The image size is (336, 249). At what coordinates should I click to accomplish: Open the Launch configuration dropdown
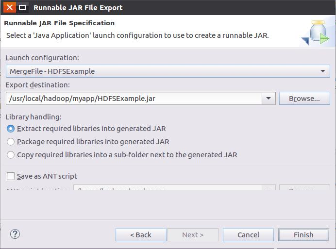click(323, 71)
